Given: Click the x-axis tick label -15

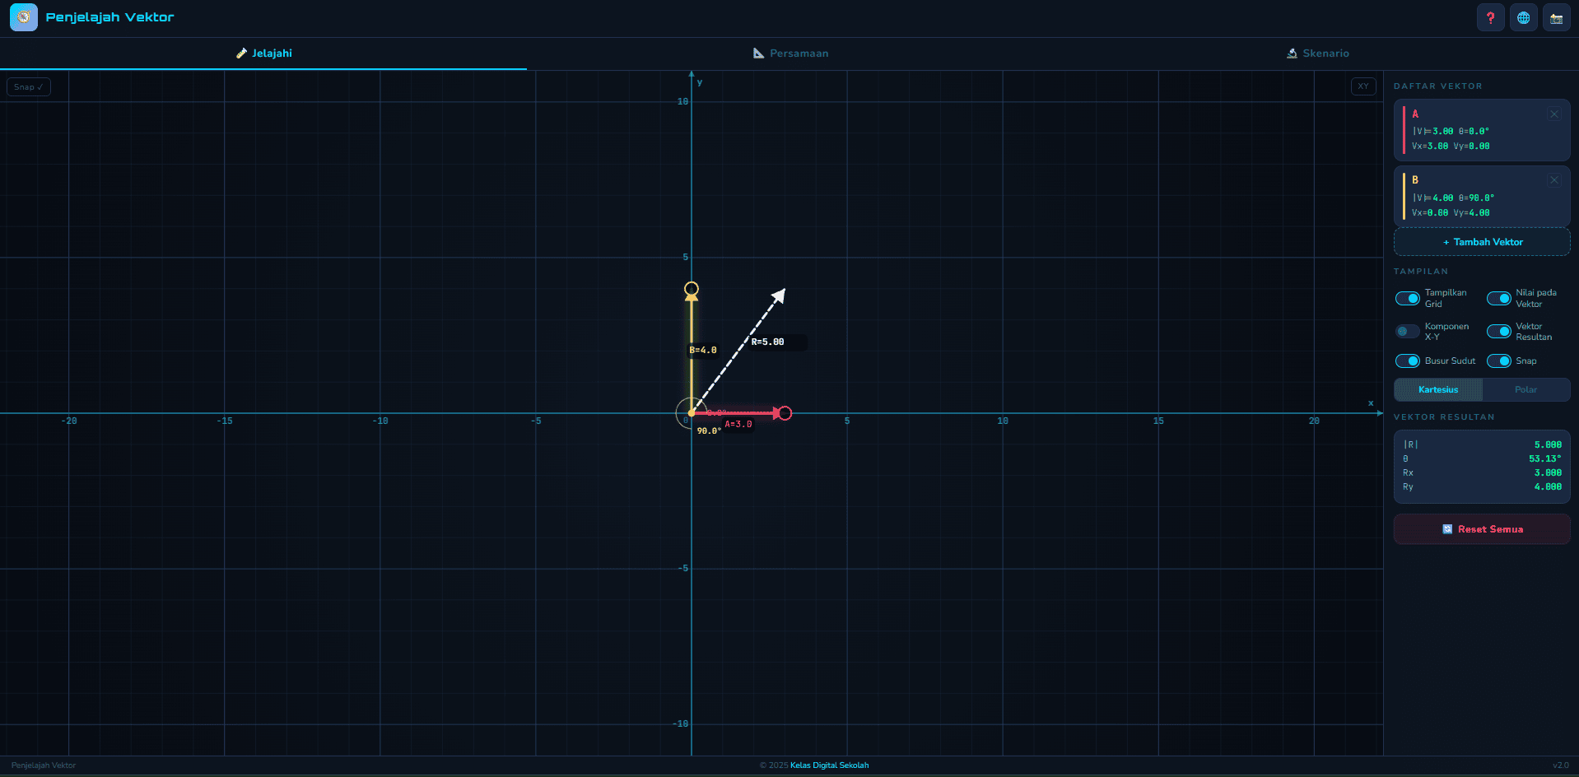Looking at the screenshot, I should [x=225, y=421].
